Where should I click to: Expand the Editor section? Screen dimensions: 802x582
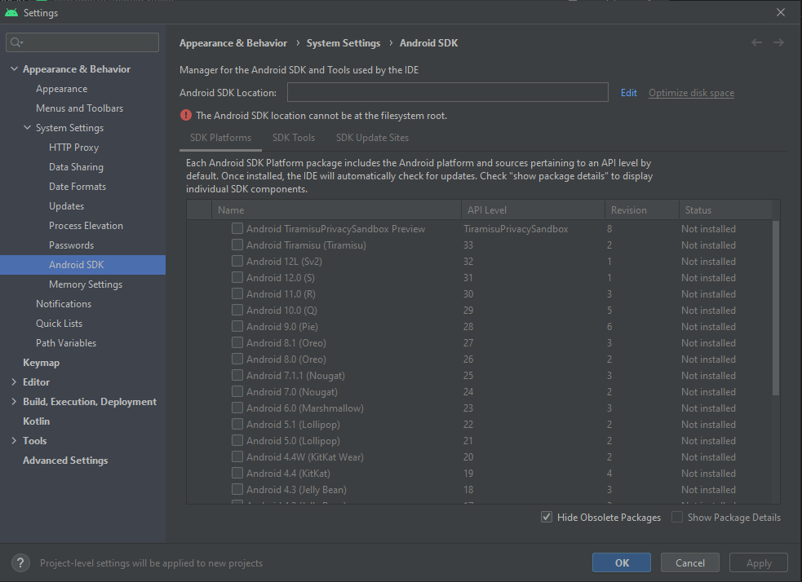pyautogui.click(x=14, y=382)
